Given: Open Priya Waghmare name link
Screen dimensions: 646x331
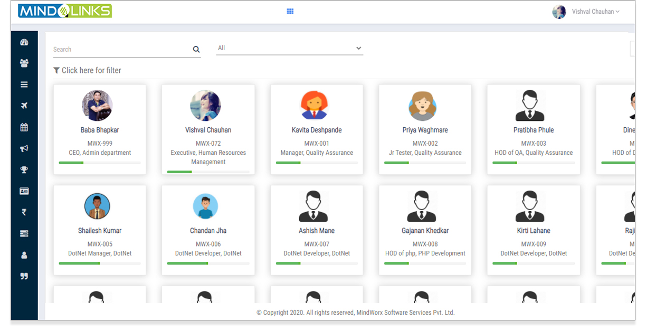Looking at the screenshot, I should (425, 130).
